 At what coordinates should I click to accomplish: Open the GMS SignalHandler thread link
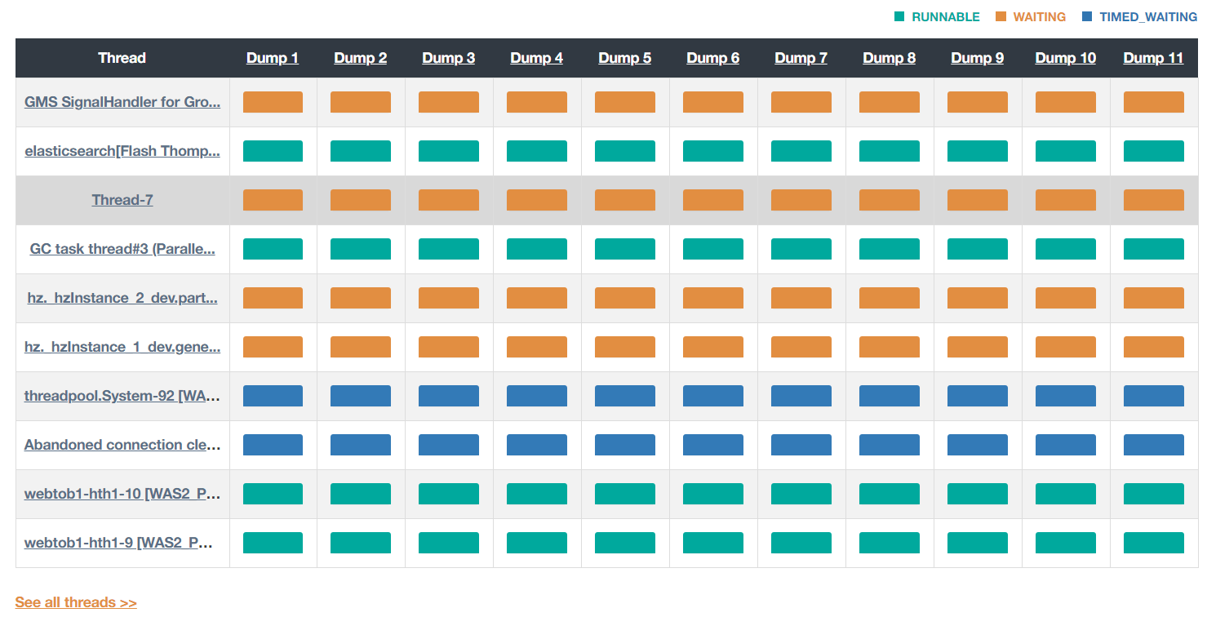click(x=122, y=102)
